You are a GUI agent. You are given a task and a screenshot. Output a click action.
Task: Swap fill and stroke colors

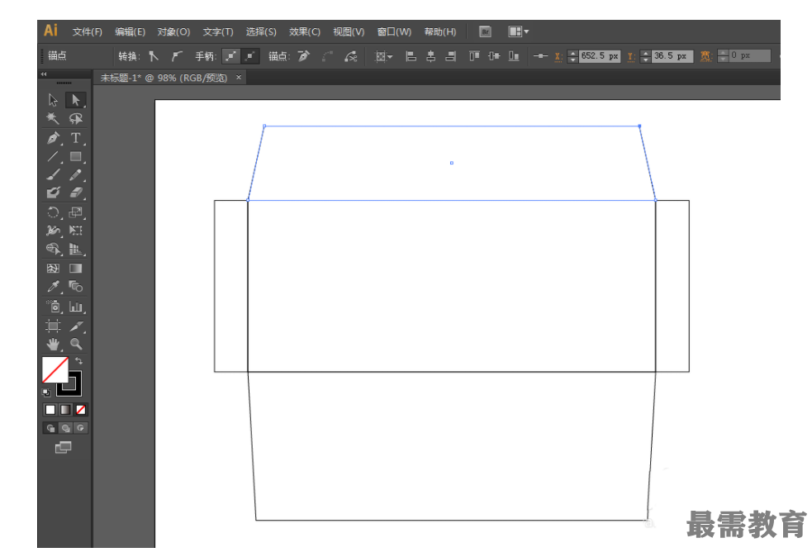click(78, 360)
